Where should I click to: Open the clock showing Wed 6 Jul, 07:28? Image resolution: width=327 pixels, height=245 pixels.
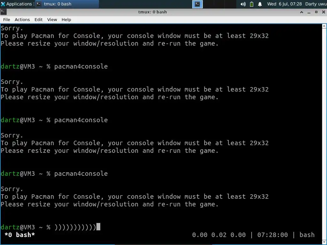[285, 4]
